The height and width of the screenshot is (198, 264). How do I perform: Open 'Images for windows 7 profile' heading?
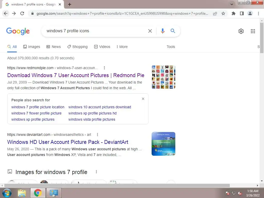coord(51,172)
